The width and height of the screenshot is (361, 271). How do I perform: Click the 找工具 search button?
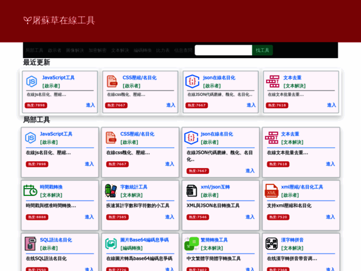[263, 51]
